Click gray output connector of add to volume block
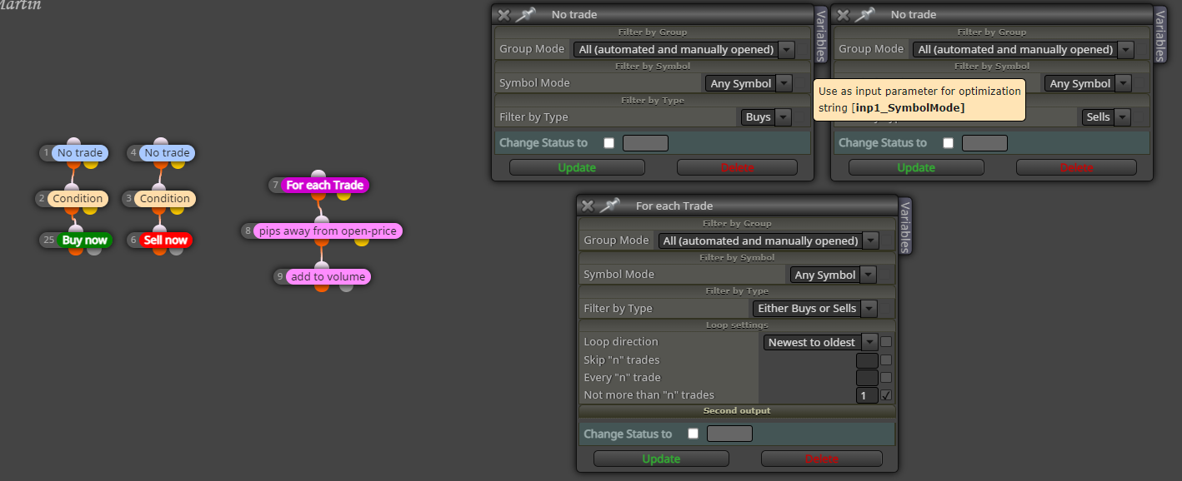1182x481 pixels. pos(346,286)
